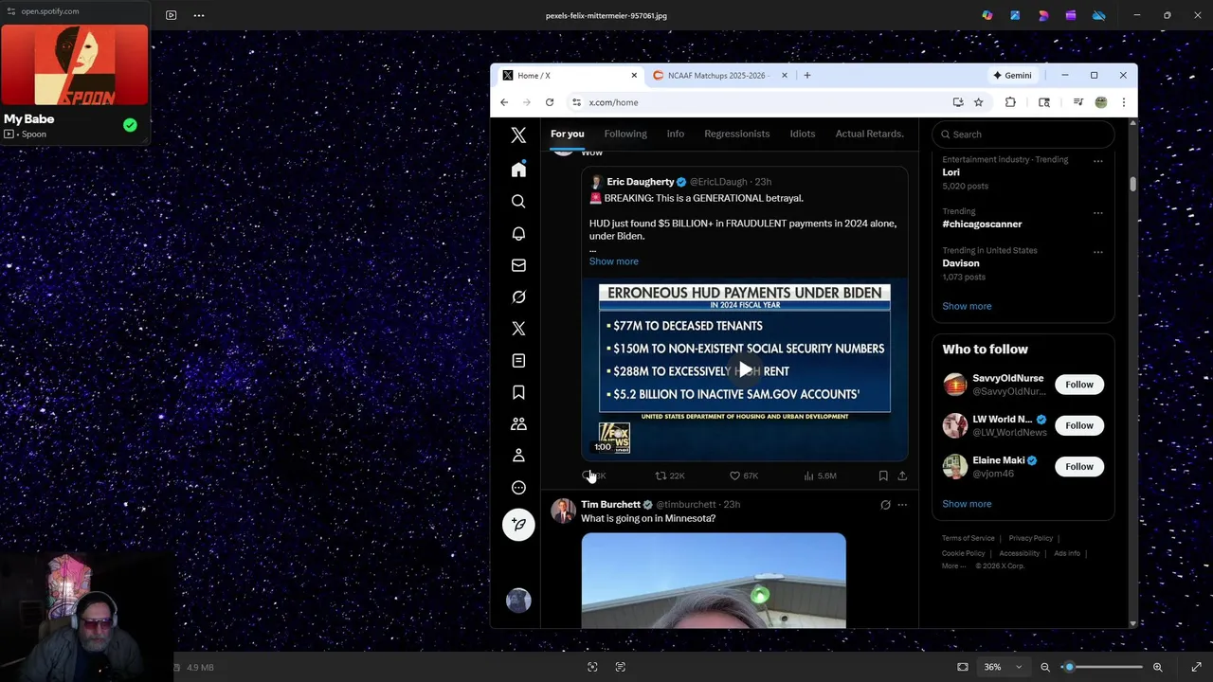
Task: Bookmark the Eric Daugherty post
Action: 883,476
